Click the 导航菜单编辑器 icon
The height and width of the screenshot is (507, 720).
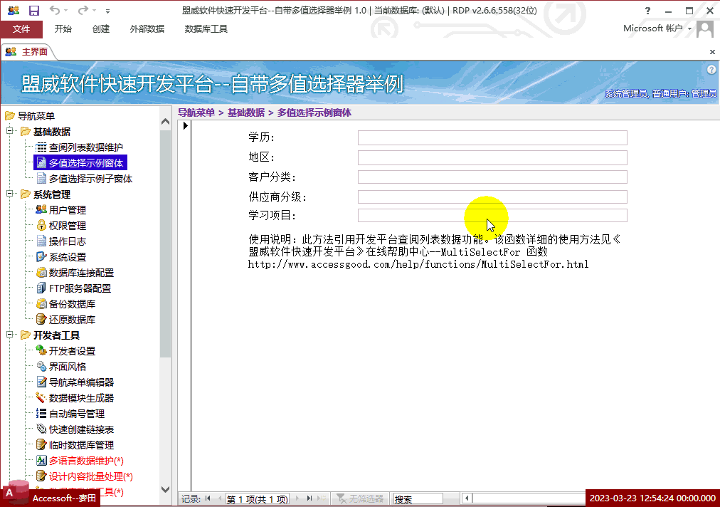click(41, 382)
